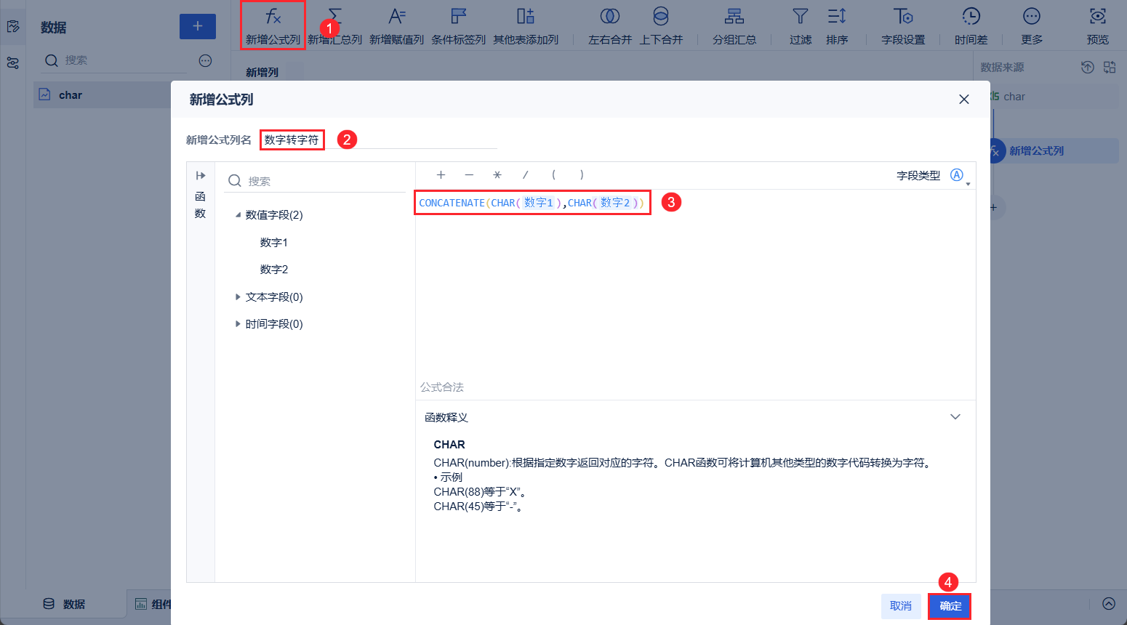Select the 条件标签列 toolbar tool
The image size is (1127, 625).
click(458, 25)
